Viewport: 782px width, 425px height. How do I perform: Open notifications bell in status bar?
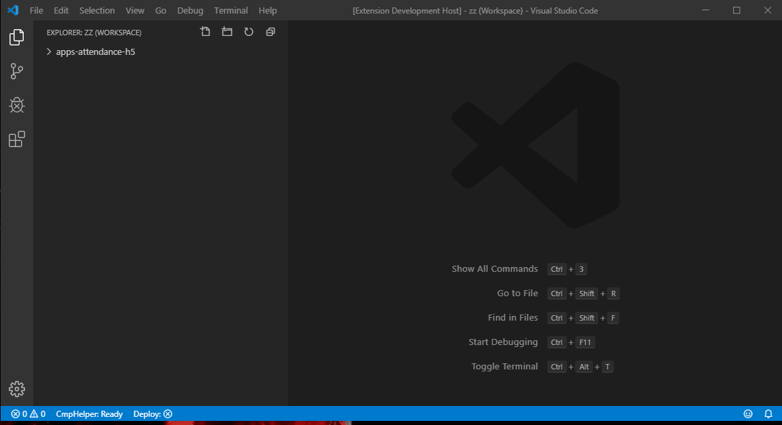768,414
